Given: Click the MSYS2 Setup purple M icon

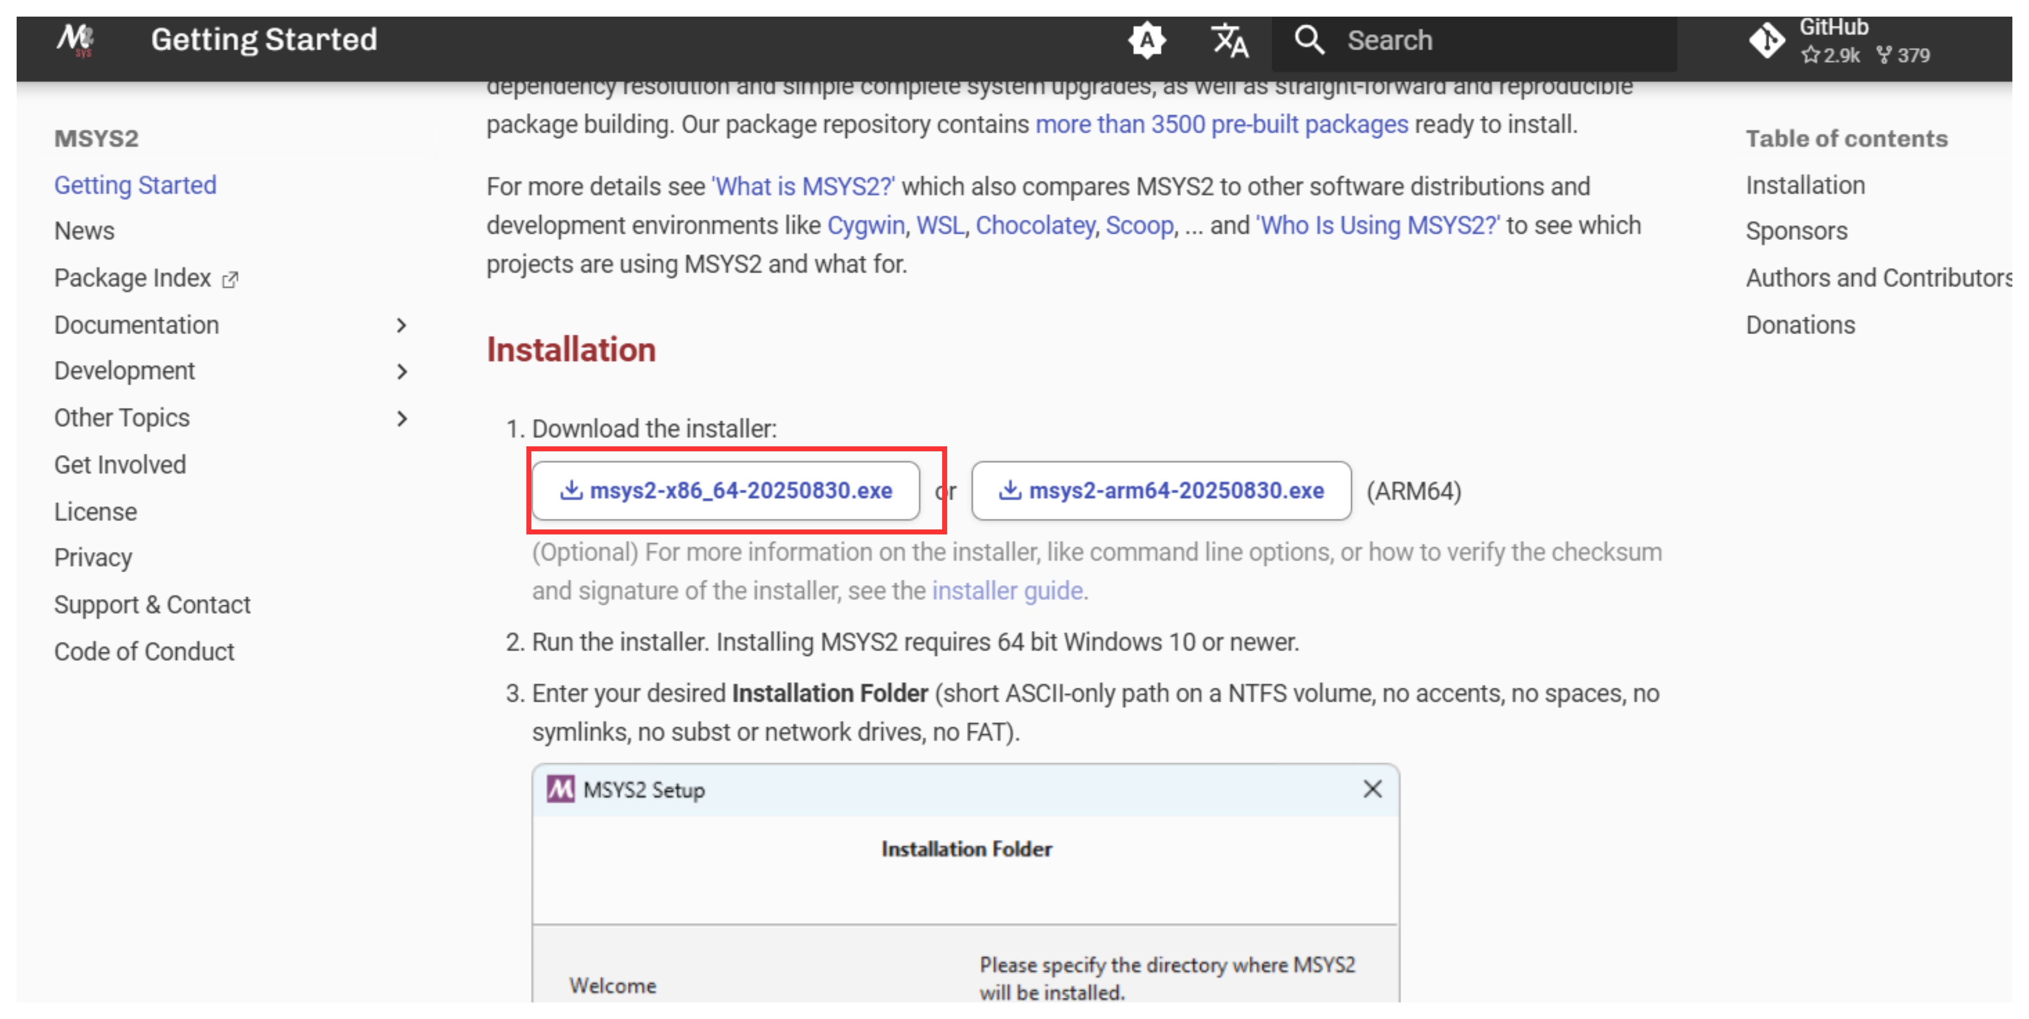Looking at the screenshot, I should (561, 789).
